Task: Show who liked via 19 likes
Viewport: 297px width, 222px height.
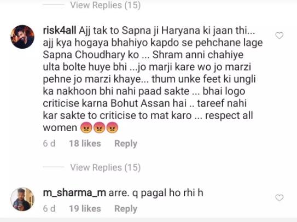Action: [85, 208]
